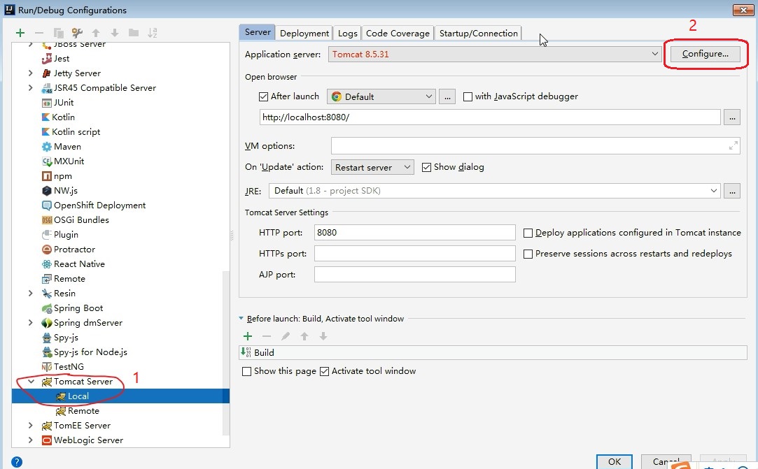This screenshot has width=758, height=469.
Task: Switch to the Server tab
Action: pos(257,32)
